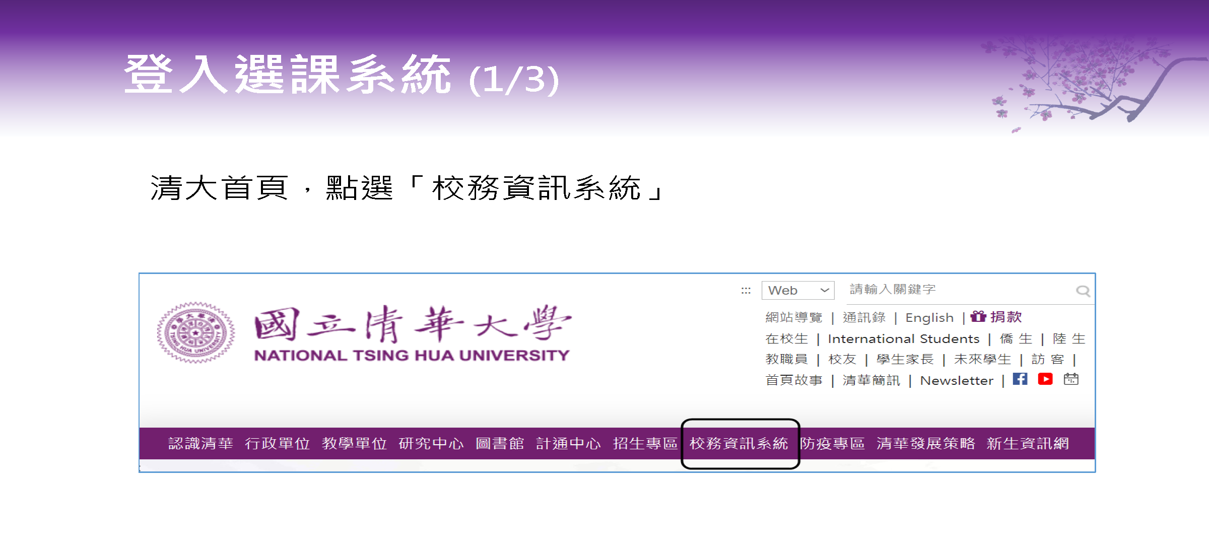Open the YouTube icon link
This screenshot has height=548, width=1209.
(x=1045, y=379)
